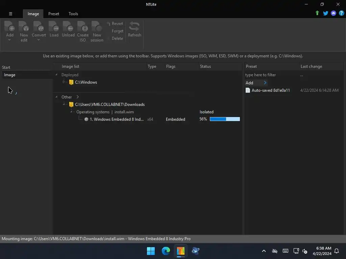Open Microsoft Edge from the taskbar
Screen dimensions: 346x259
click(166, 251)
